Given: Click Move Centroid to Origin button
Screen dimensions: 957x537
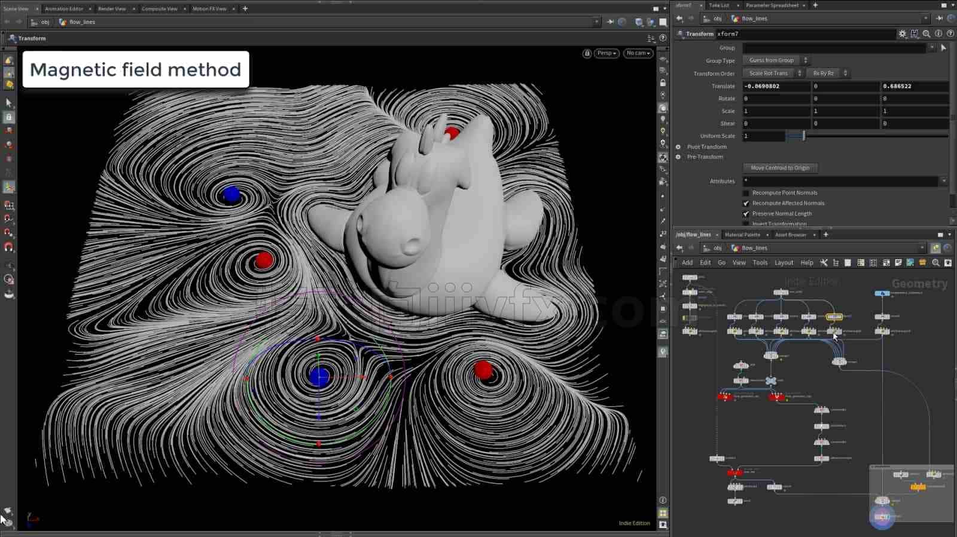Looking at the screenshot, I should coord(780,168).
